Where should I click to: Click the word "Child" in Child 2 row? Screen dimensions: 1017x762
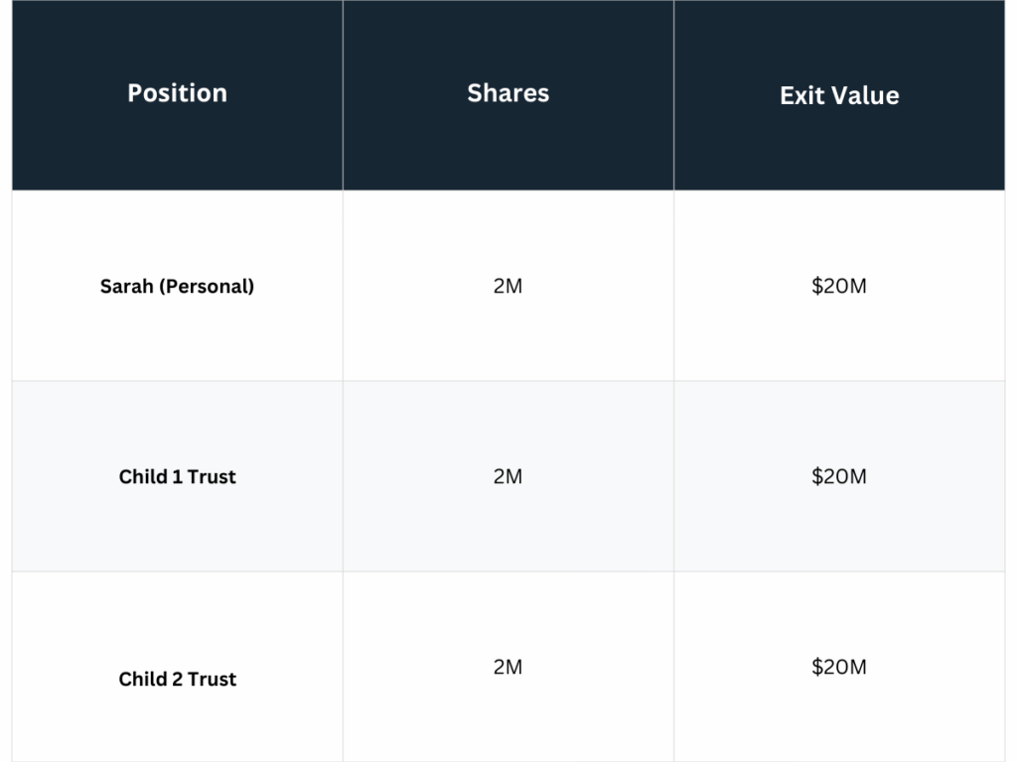[x=143, y=679]
